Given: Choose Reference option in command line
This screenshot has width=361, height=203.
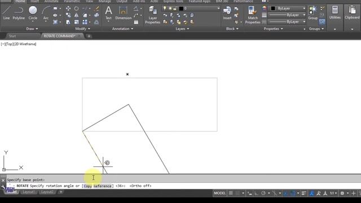Looking at the screenshot, I should coord(103,186).
